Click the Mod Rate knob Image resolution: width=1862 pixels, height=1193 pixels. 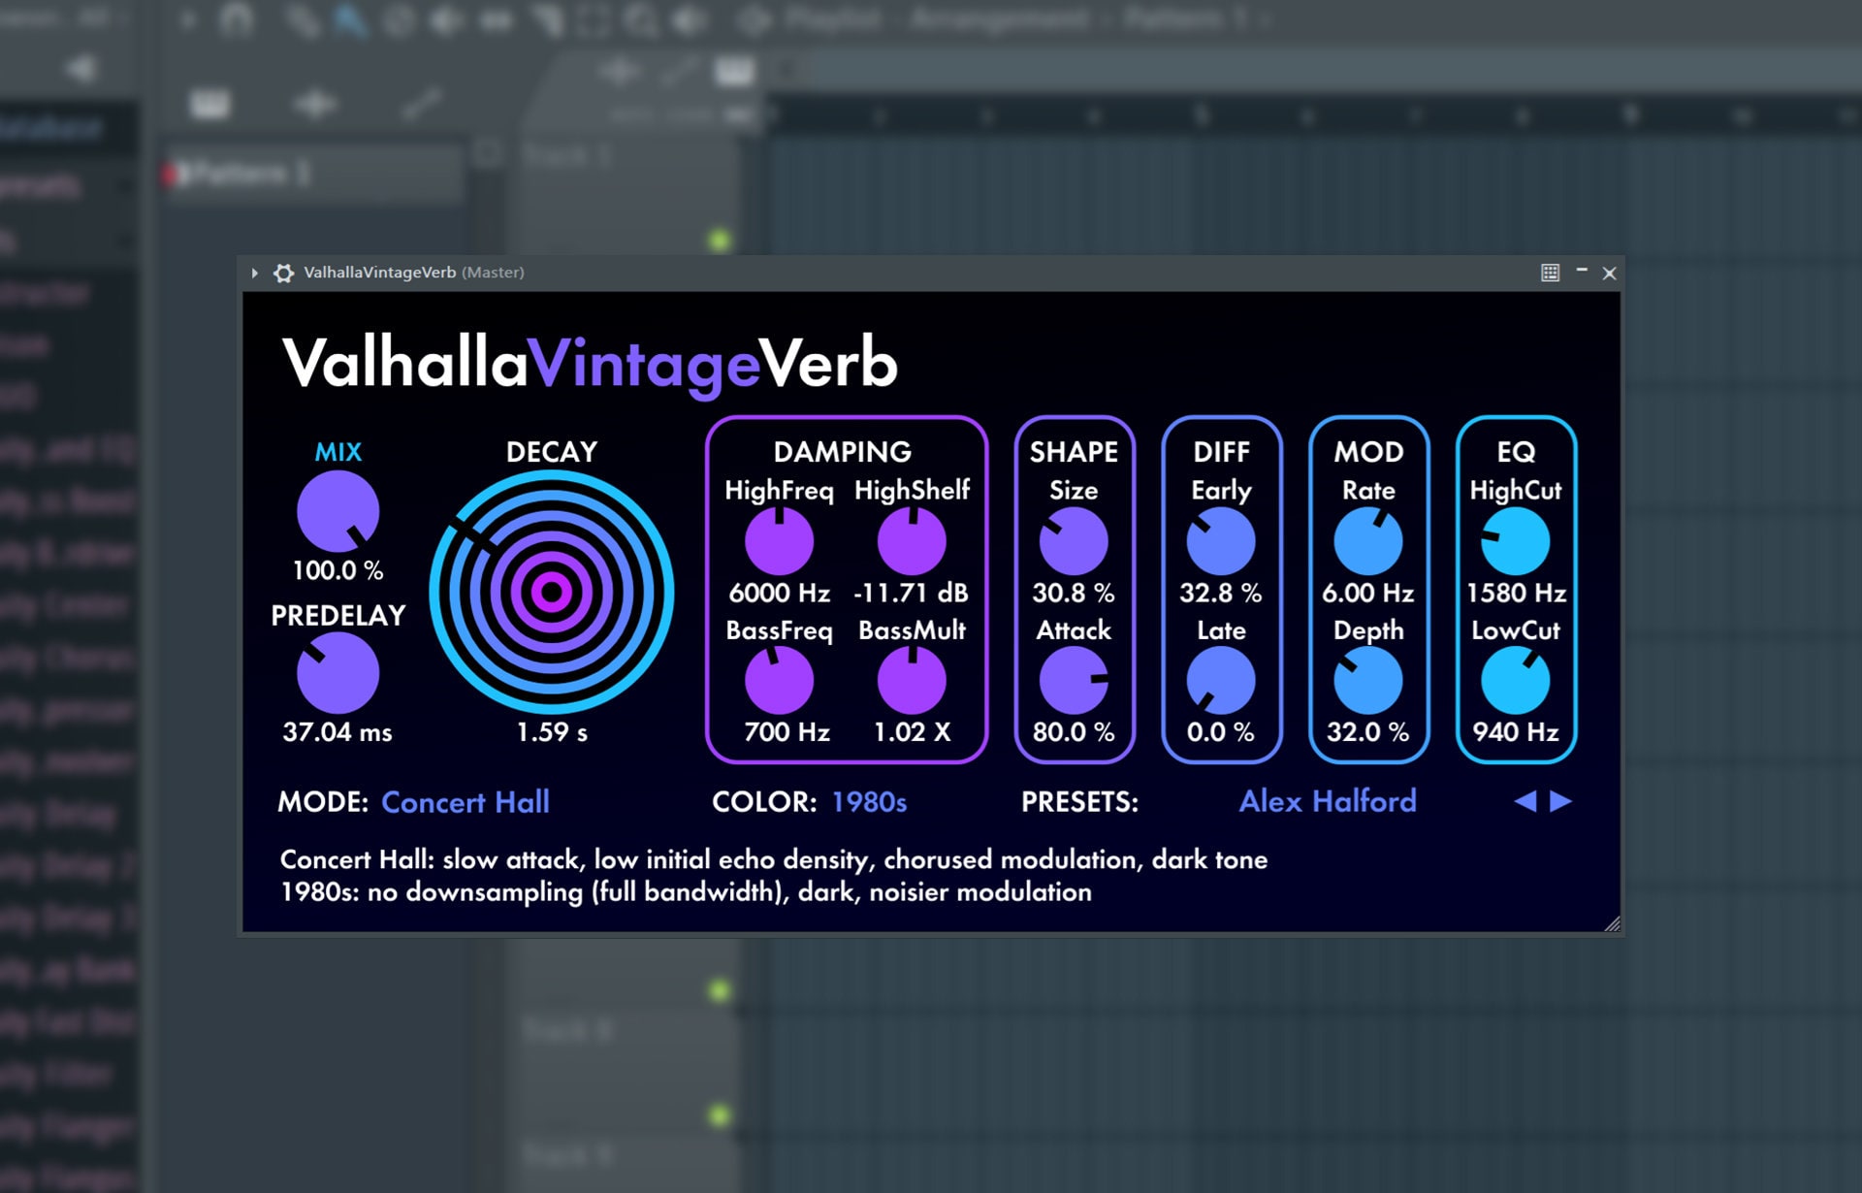(x=1368, y=541)
